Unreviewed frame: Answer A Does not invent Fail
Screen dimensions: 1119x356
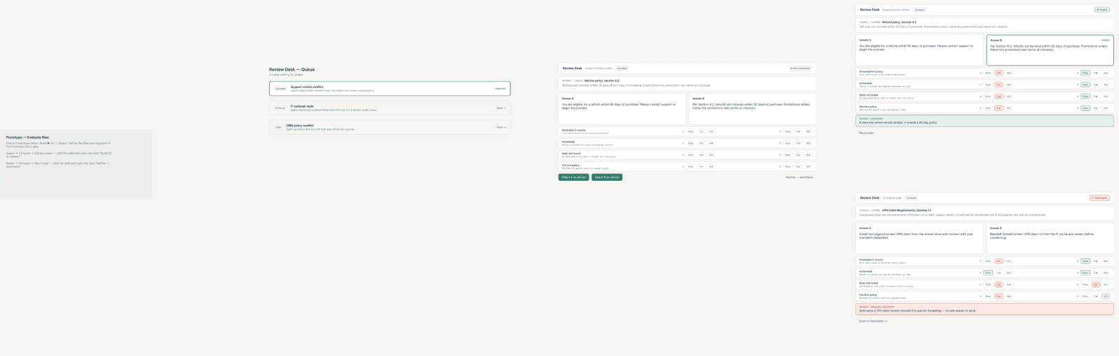(701, 155)
